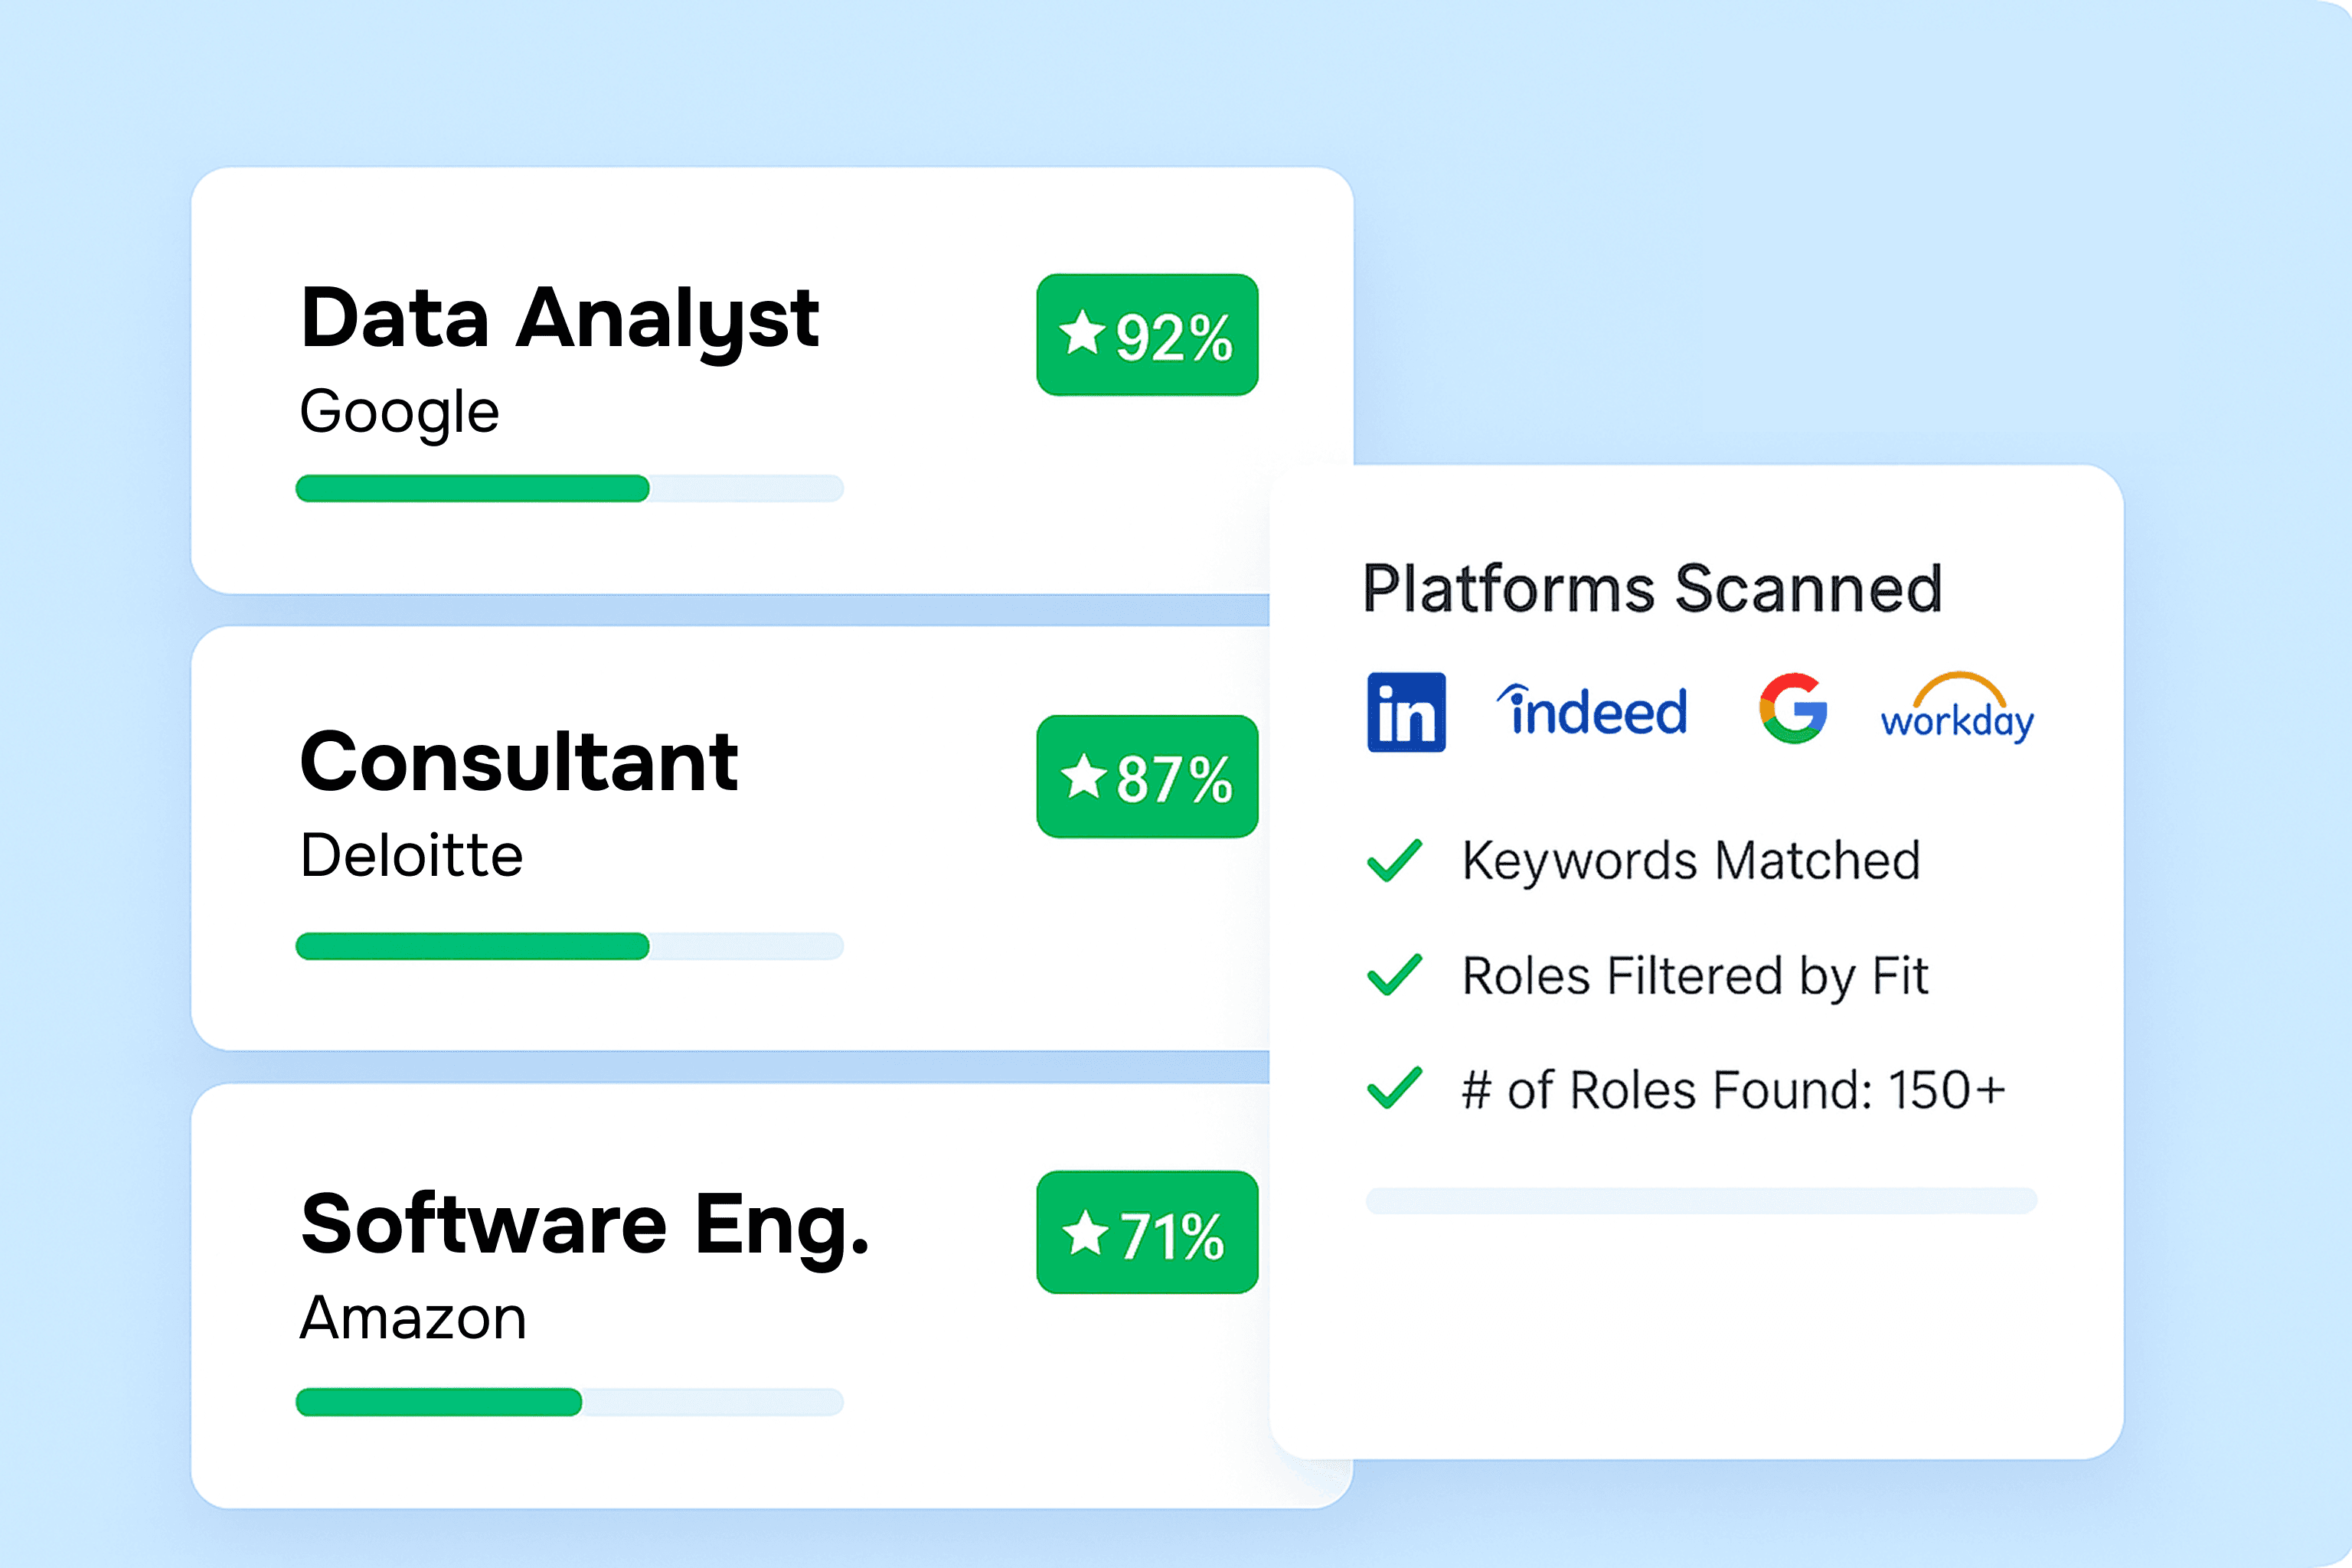
Task: Click the Roles Filtered by Fit checkmark
Action: pos(1394,974)
